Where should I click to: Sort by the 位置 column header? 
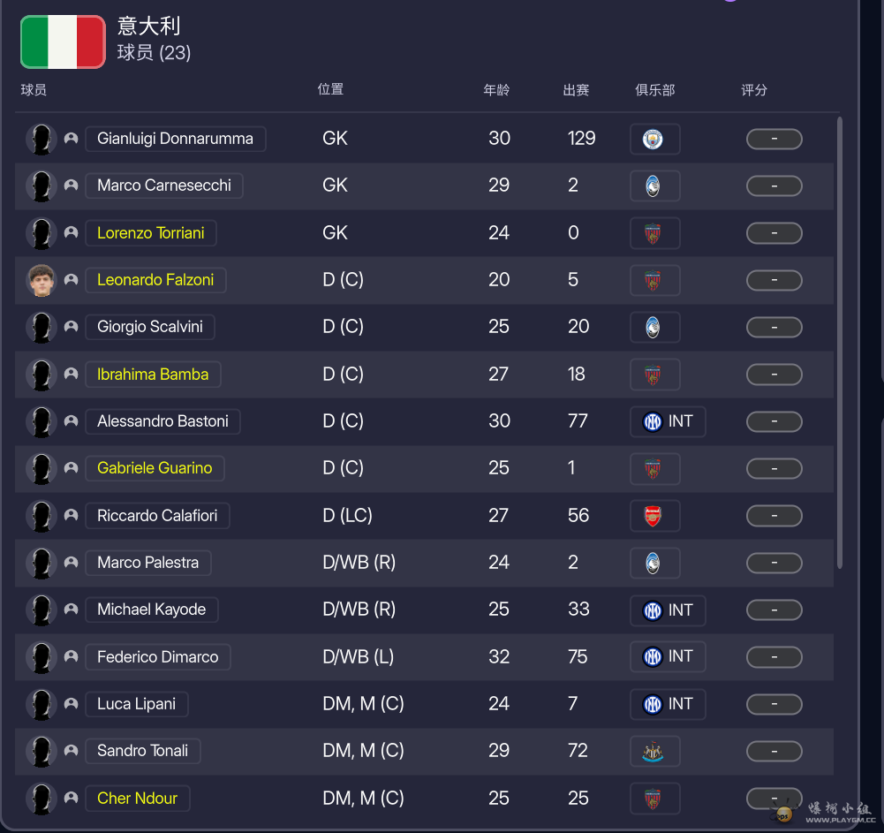330,89
